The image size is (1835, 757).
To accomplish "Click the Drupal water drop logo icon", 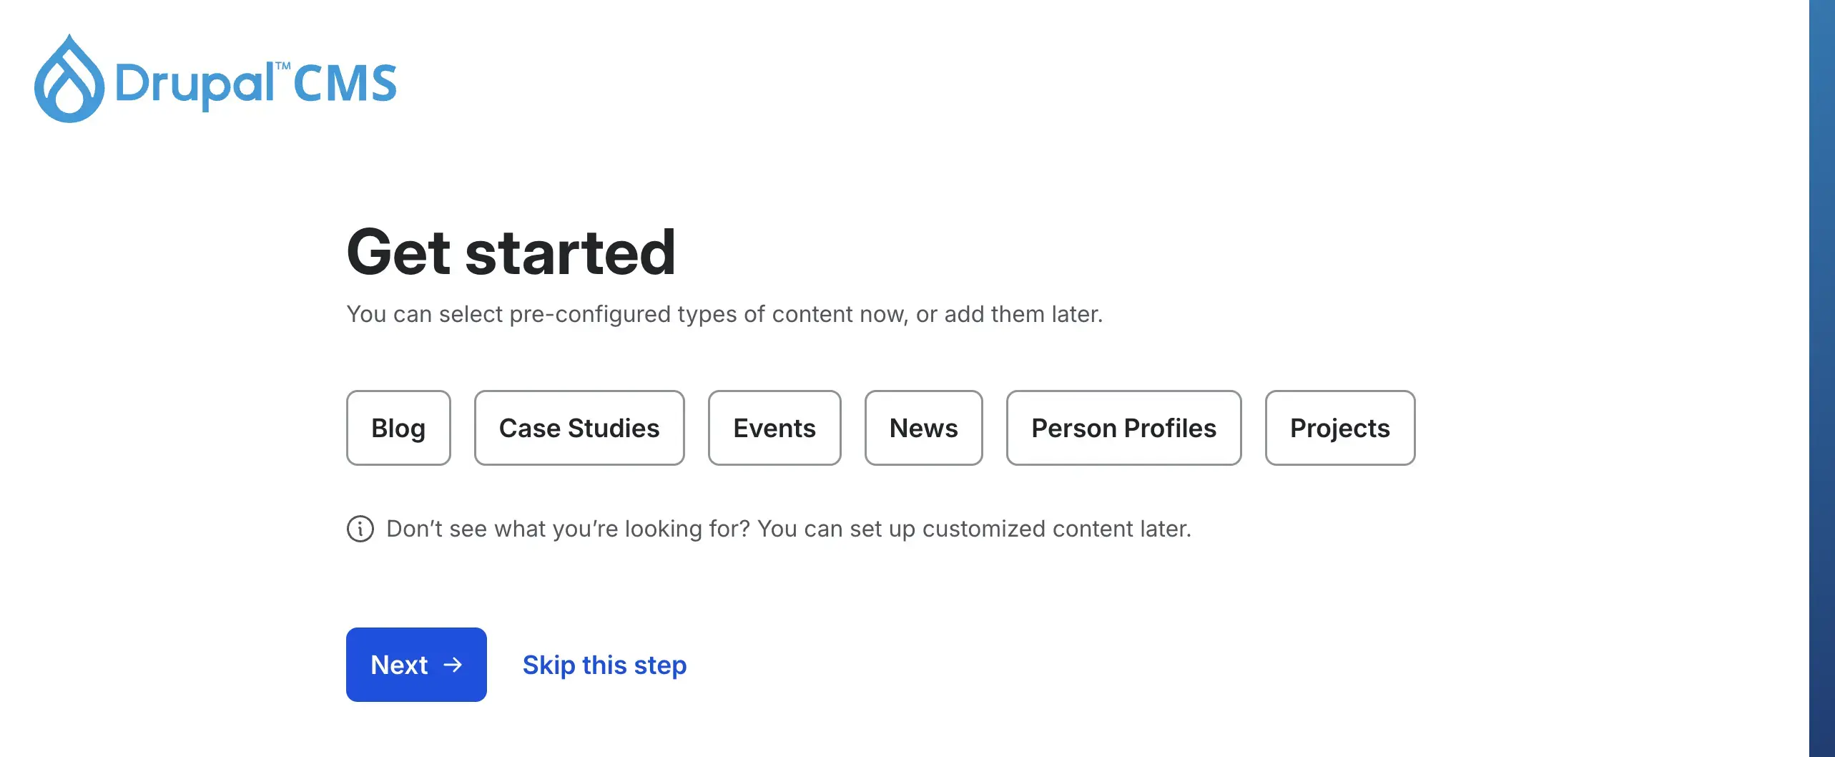I will 69,80.
